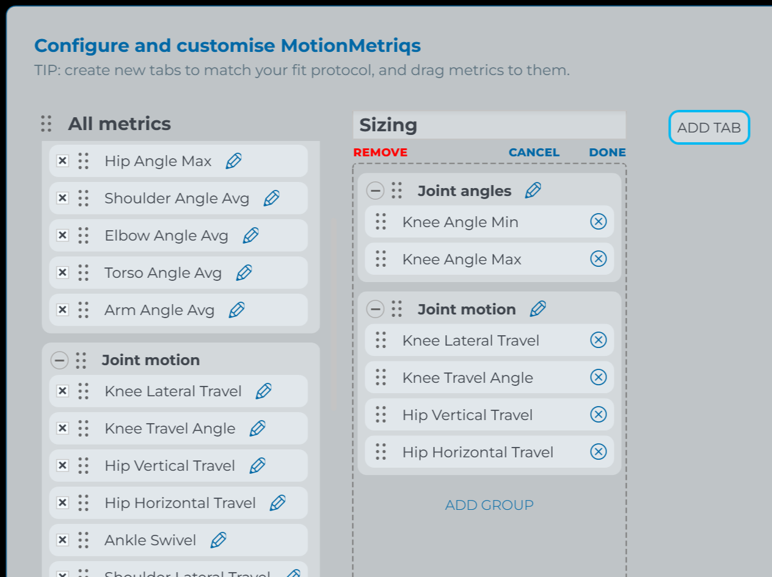Click Hip Vertical Travel label in Sizing
The height and width of the screenshot is (577, 772).
(468, 415)
